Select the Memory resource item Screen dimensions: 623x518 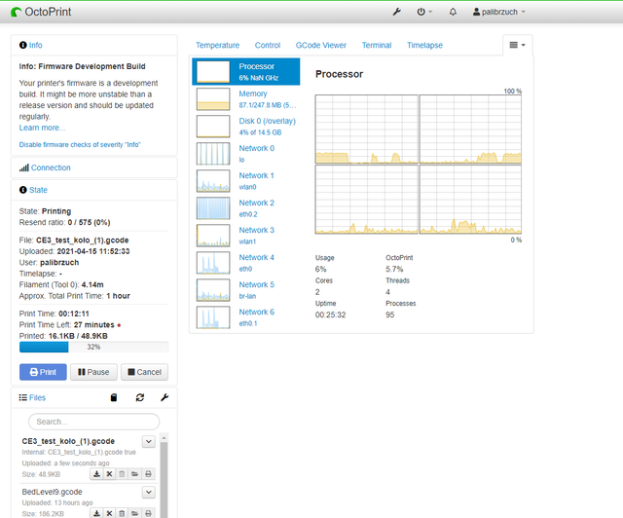pyautogui.click(x=246, y=99)
